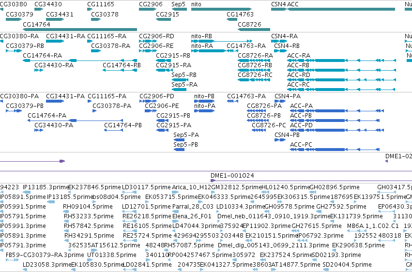Select the GH27592.5prime EST label

[x=341, y=207]
